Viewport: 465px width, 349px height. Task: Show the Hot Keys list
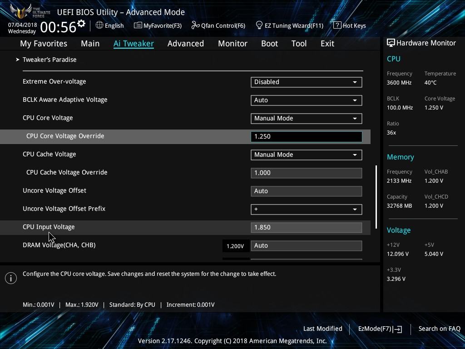(350, 25)
